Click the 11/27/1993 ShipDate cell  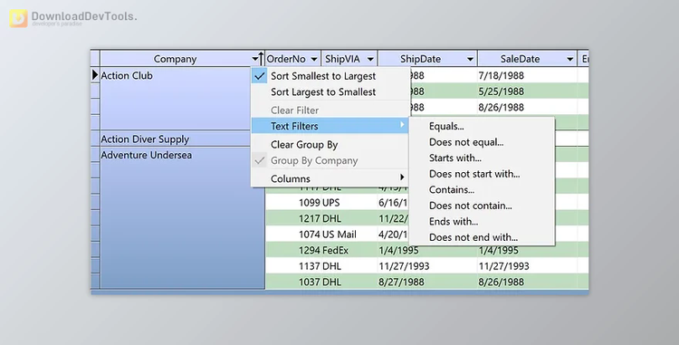tap(427, 266)
